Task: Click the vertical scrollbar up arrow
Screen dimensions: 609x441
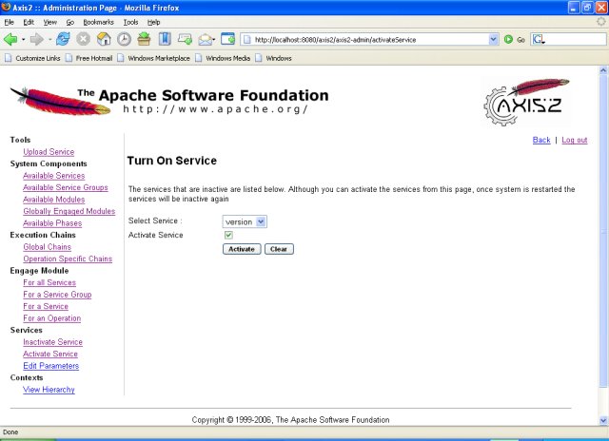Action: click(x=603, y=70)
